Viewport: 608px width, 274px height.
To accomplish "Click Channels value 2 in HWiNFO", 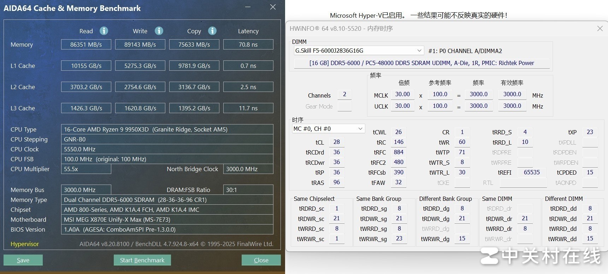I will [344, 94].
